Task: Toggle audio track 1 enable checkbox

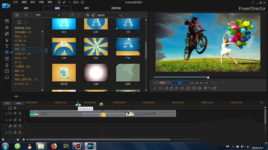Action: point(15,120)
